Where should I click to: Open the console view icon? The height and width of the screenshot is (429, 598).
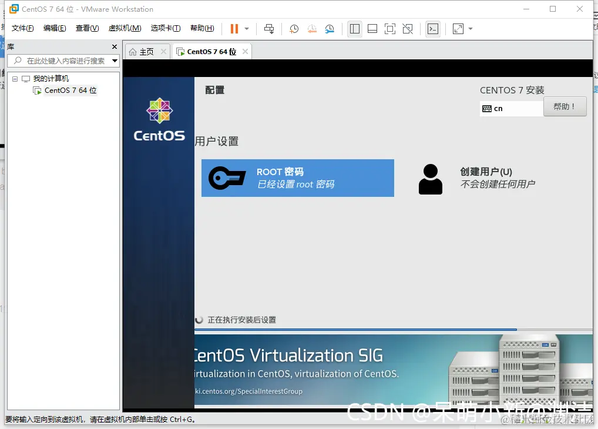(433, 29)
